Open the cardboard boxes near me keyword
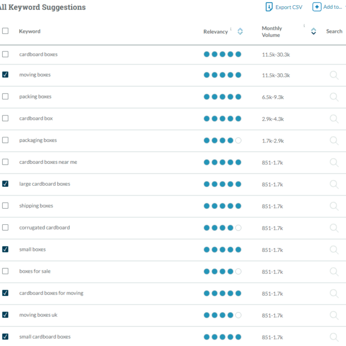346x346 pixels. (48, 162)
